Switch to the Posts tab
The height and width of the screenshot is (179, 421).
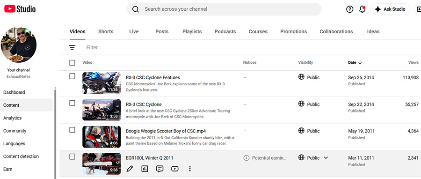[162, 31]
